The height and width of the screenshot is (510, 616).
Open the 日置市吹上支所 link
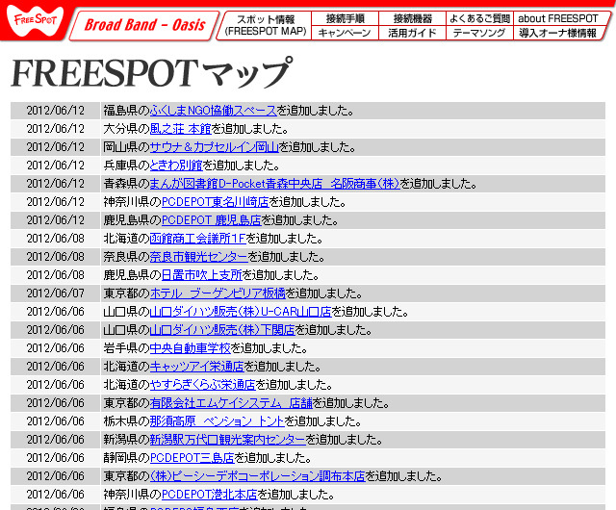pyautogui.click(x=202, y=274)
